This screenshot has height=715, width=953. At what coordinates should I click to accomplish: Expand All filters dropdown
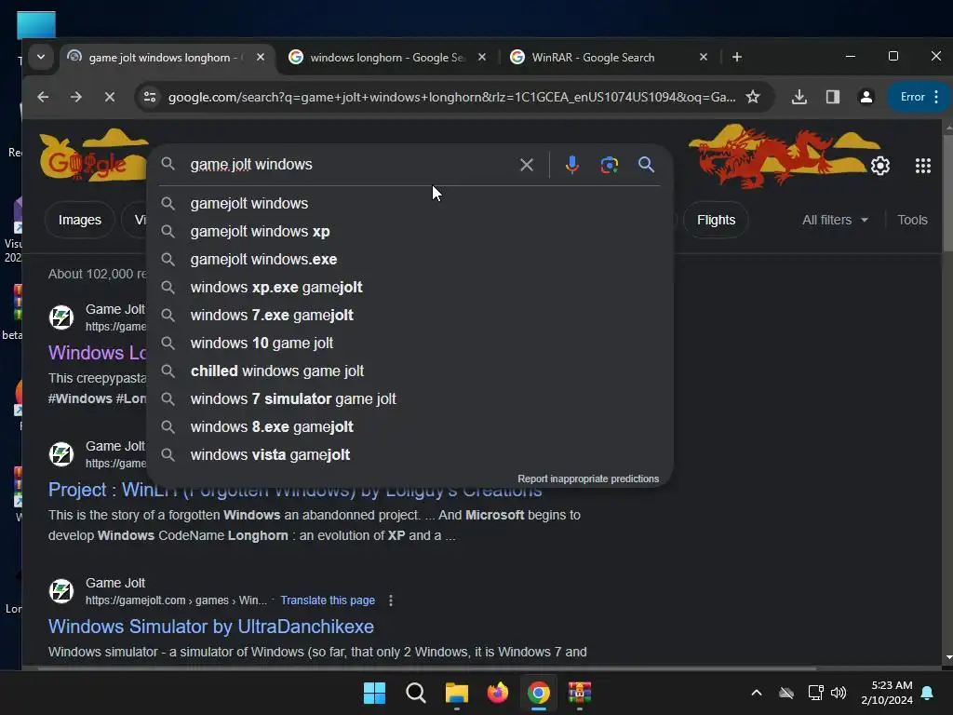point(835,220)
